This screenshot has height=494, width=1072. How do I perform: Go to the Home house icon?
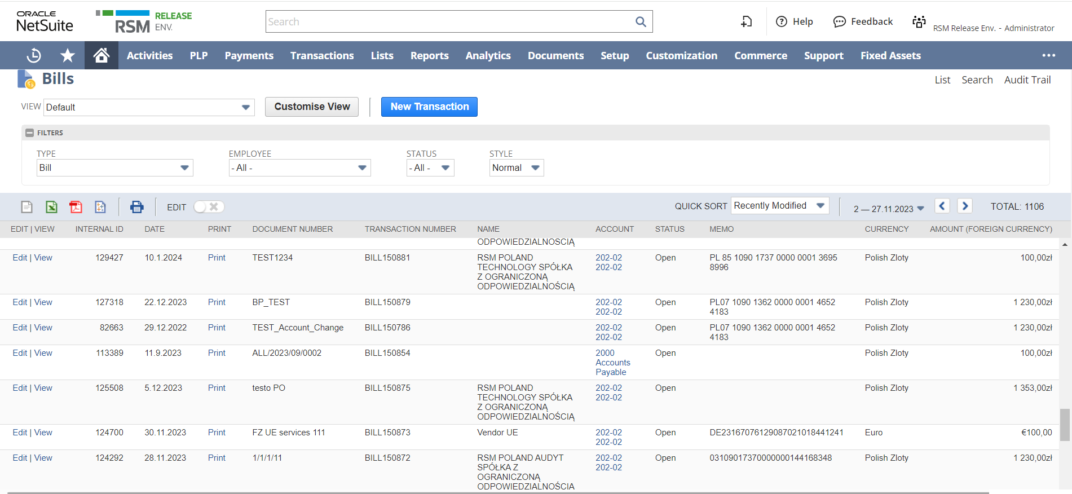tap(102, 55)
